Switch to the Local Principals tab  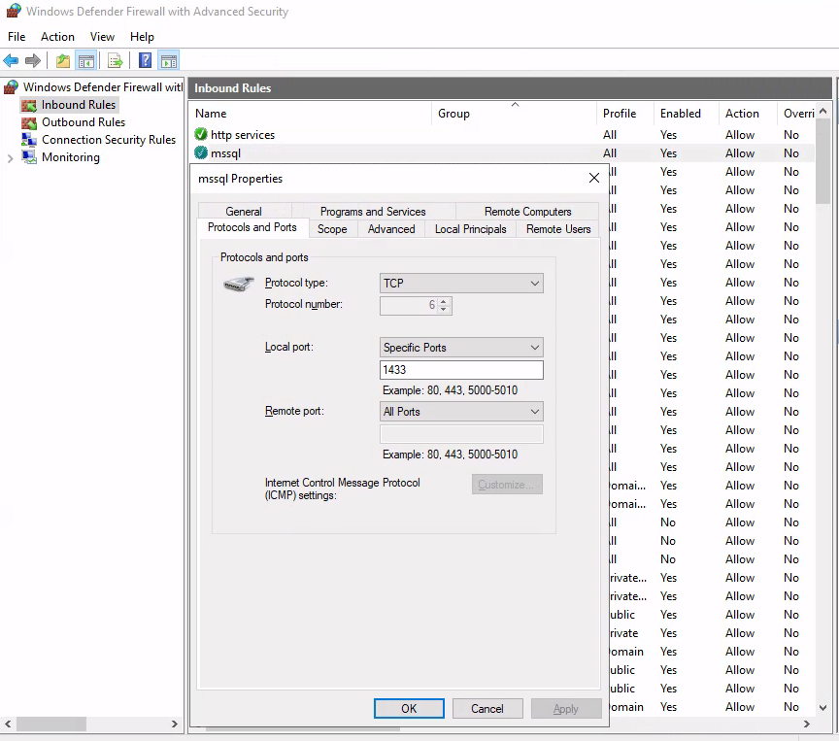click(470, 229)
